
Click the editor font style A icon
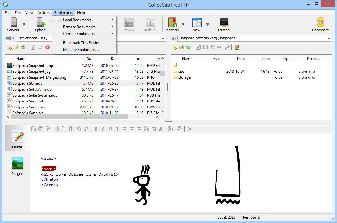point(160,129)
